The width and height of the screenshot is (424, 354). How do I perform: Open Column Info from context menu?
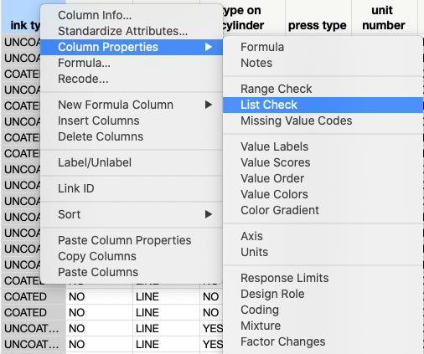95,15
